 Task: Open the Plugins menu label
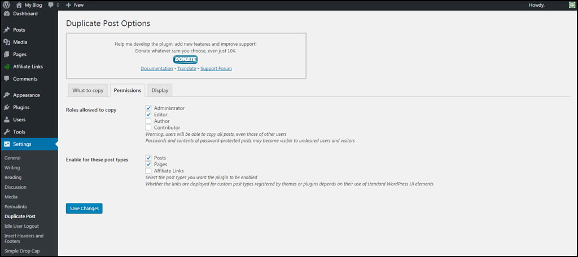coord(21,108)
